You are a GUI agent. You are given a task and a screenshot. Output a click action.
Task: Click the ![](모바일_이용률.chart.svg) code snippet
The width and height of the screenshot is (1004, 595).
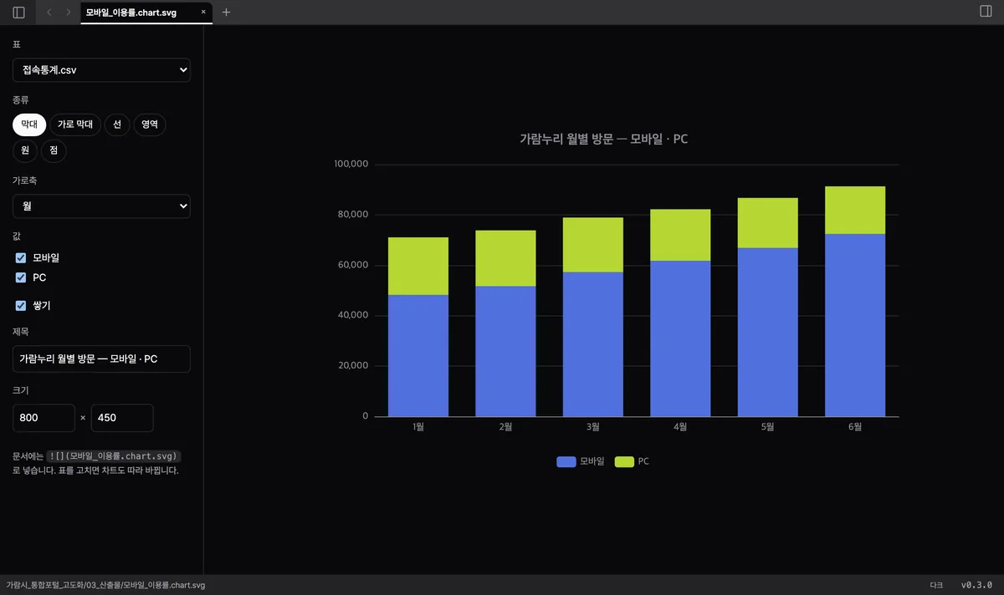coord(114,456)
